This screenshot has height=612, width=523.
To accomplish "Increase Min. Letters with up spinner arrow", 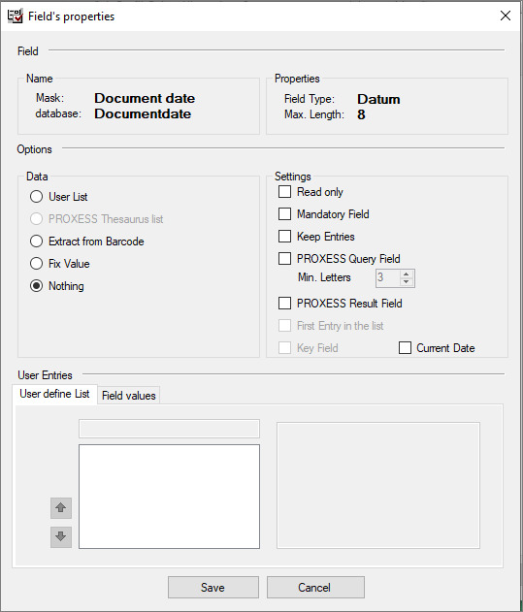I will [x=407, y=274].
